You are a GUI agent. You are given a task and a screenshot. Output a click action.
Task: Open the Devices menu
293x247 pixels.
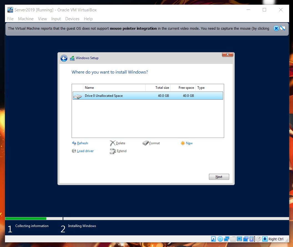(x=72, y=19)
